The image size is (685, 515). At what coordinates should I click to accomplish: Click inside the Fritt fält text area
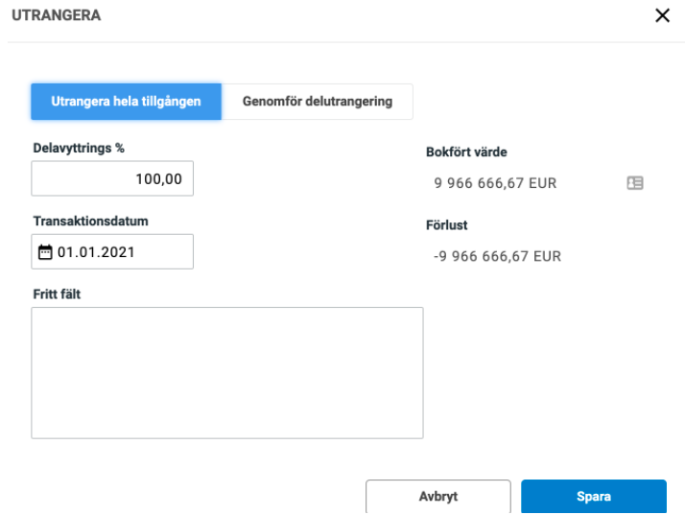(x=227, y=373)
